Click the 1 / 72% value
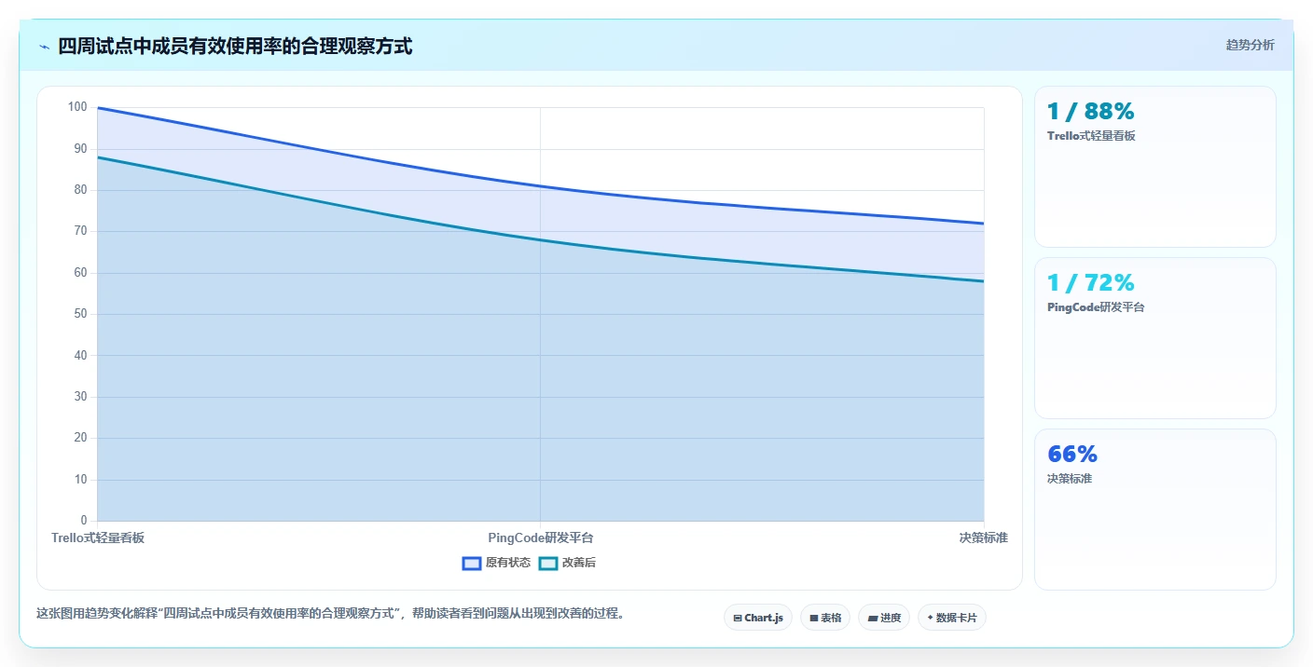 tap(1091, 283)
